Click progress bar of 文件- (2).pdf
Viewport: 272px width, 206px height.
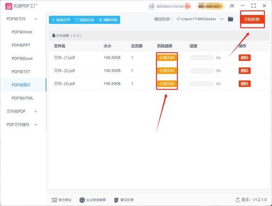point(201,71)
